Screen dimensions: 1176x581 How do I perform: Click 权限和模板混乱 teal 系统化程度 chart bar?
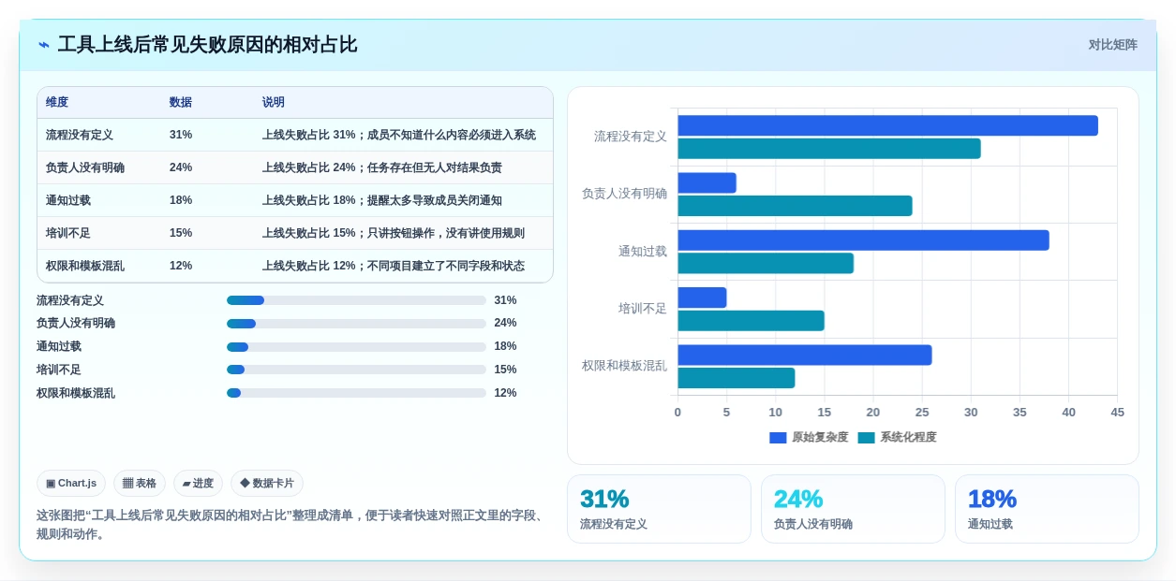[737, 378]
